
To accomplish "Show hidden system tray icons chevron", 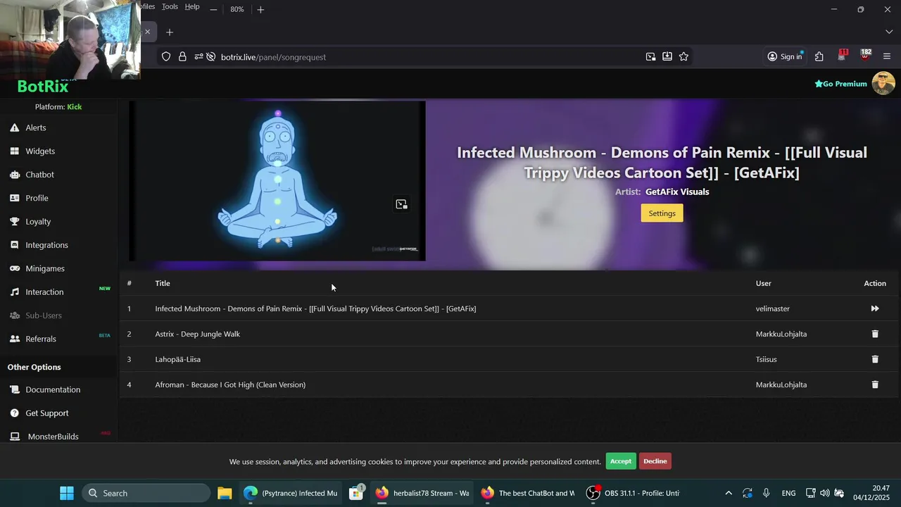I will pos(729,493).
